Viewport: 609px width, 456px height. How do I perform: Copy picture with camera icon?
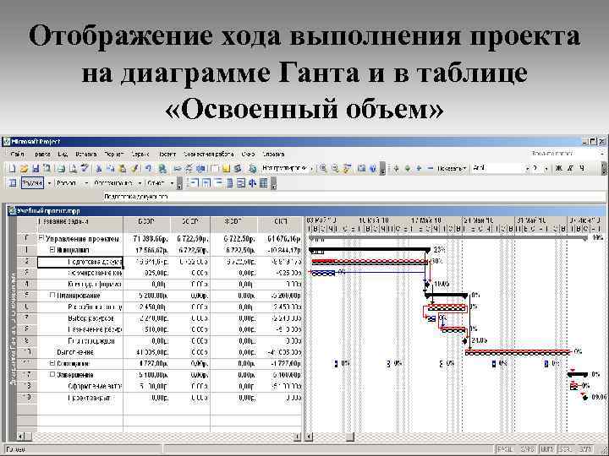point(362,168)
